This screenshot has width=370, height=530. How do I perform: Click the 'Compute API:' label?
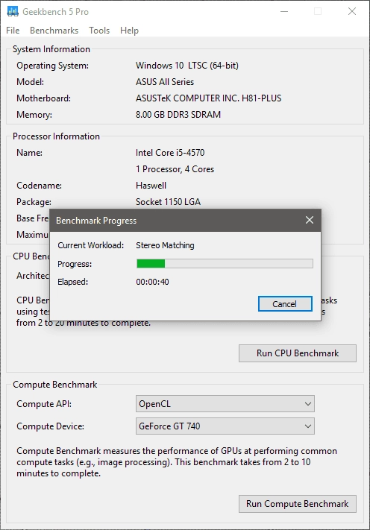point(44,404)
